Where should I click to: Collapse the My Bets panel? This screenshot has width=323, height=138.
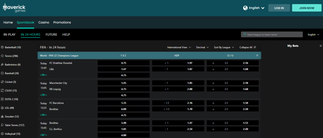point(320,46)
